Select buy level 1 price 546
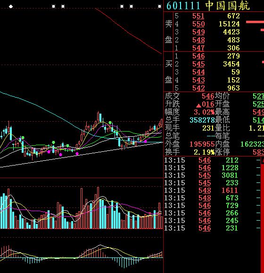The width and height of the screenshot is (264, 273). pyautogui.click(x=198, y=56)
